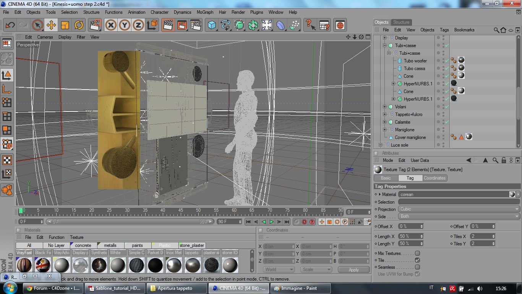Image resolution: width=522 pixels, height=294 pixels.
Task: Click the Apply button in Coordinates
Action: (x=354, y=270)
